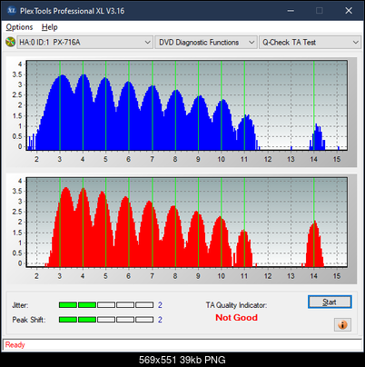Screen dimensions: 365x367
Task: Click the PlexTools XL app icon in title bar
Action: pyautogui.click(x=11, y=11)
